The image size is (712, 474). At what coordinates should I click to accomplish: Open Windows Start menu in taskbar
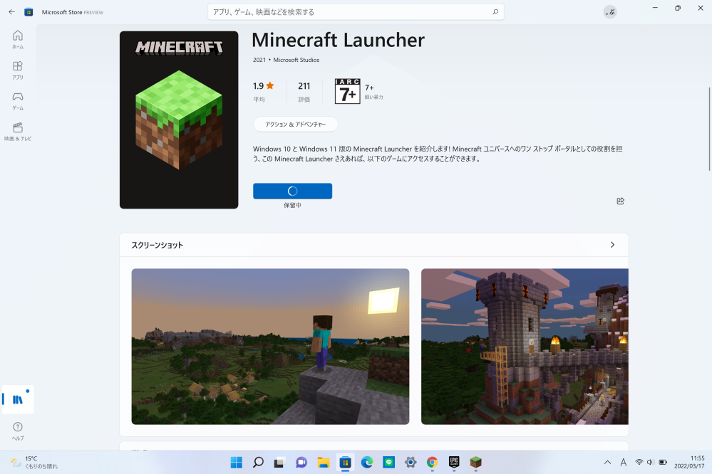click(x=236, y=462)
